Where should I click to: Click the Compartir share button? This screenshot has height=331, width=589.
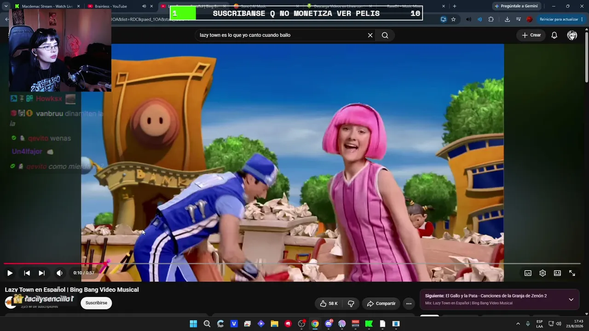point(381,303)
